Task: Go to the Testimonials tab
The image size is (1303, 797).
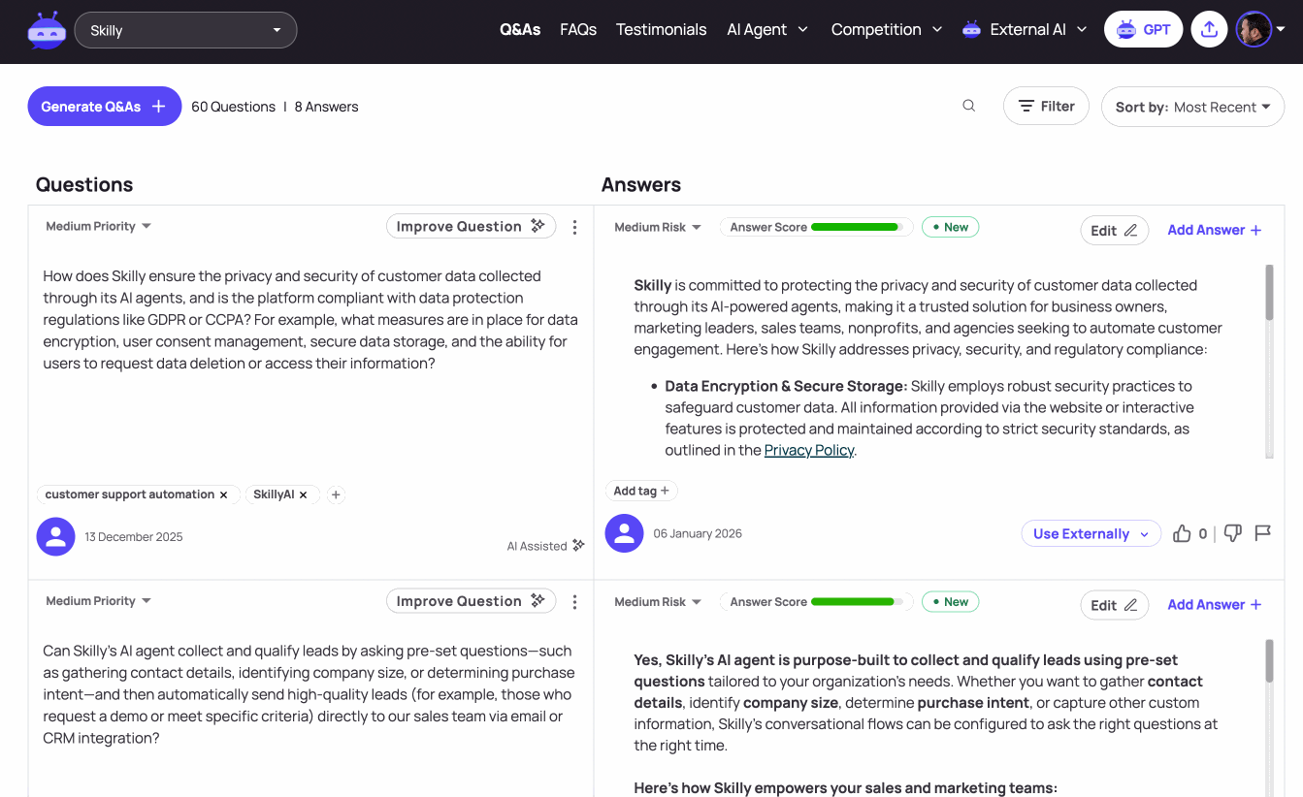Action: point(662,29)
